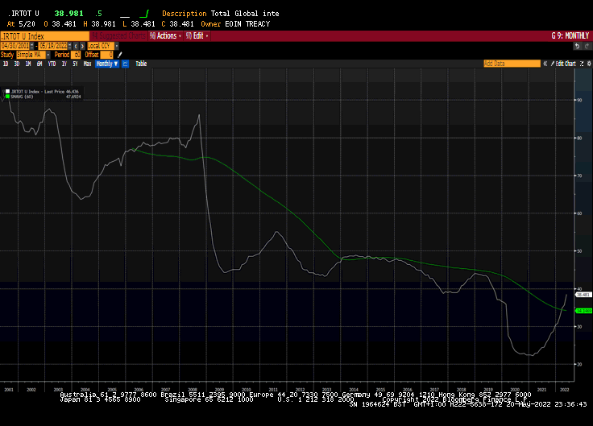Open the Local CCY currency dropdown

pyautogui.click(x=100, y=46)
